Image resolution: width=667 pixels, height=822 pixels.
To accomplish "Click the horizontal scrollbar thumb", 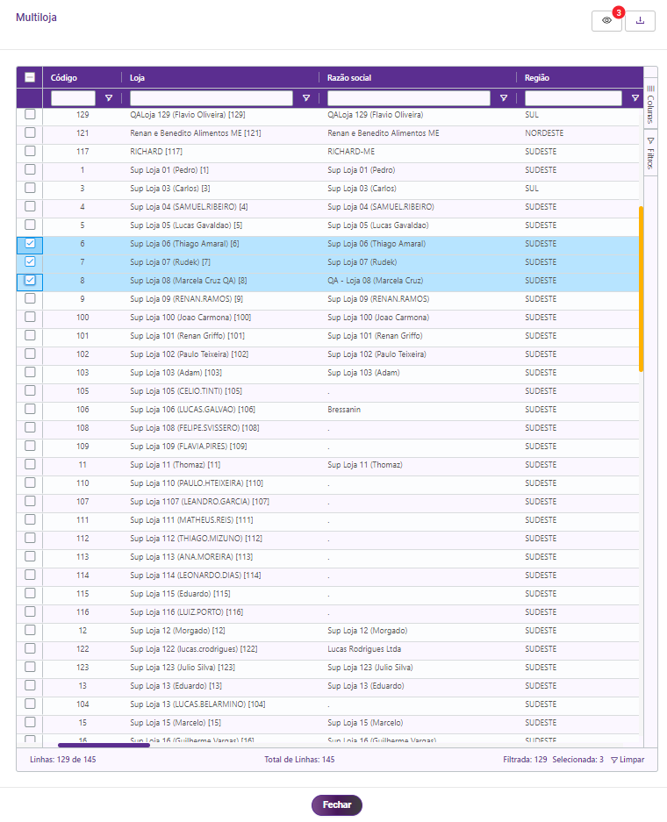I will [104, 745].
